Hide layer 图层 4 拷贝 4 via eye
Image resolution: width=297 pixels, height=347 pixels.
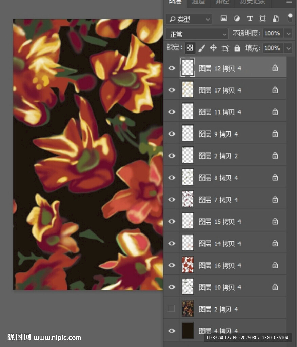(x=172, y=331)
